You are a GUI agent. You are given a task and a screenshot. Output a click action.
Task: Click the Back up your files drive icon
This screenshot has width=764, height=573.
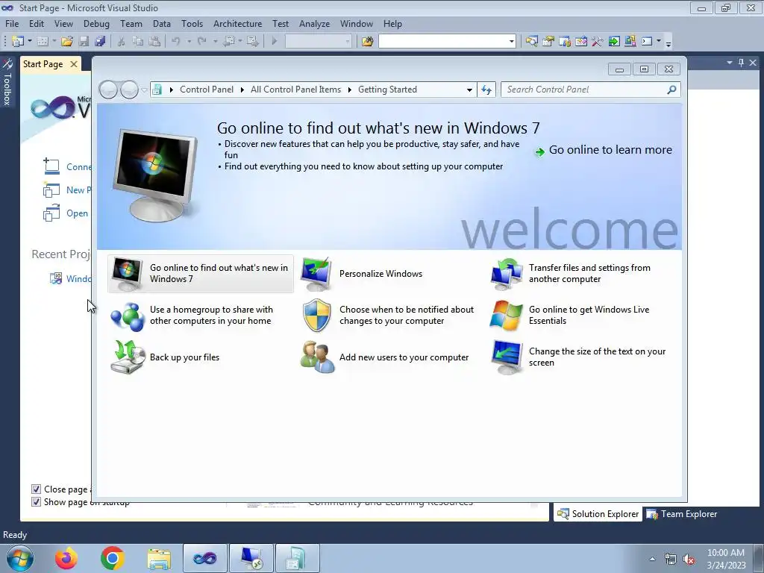127,357
